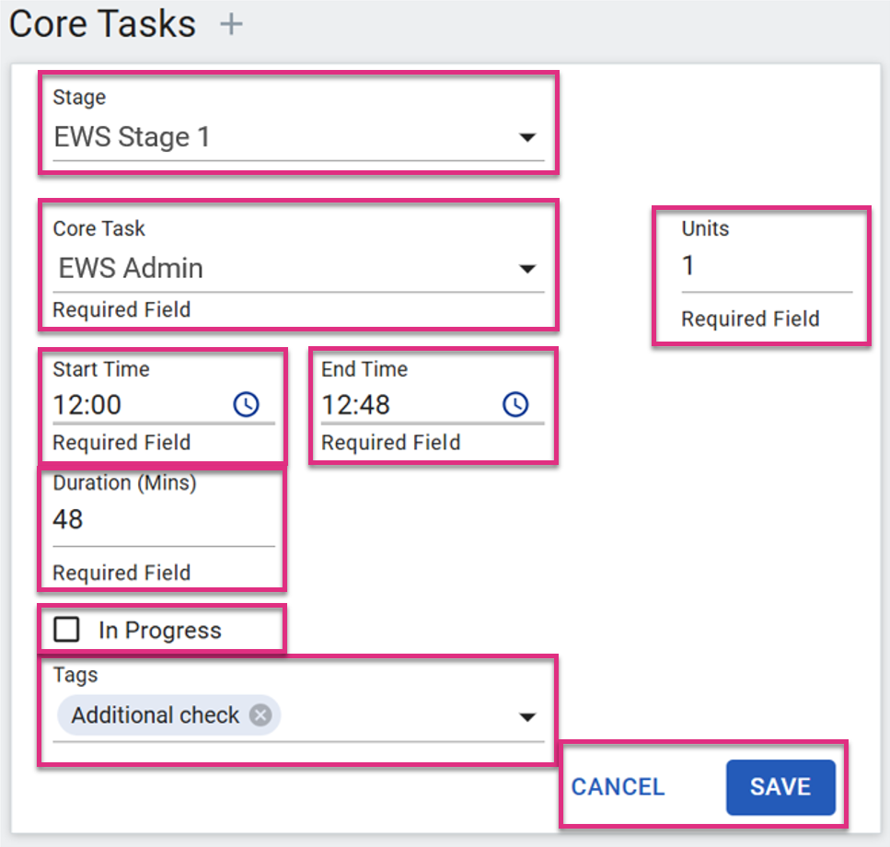890x847 pixels.
Task: Select the EWS Admin core task value
Action: 131,268
